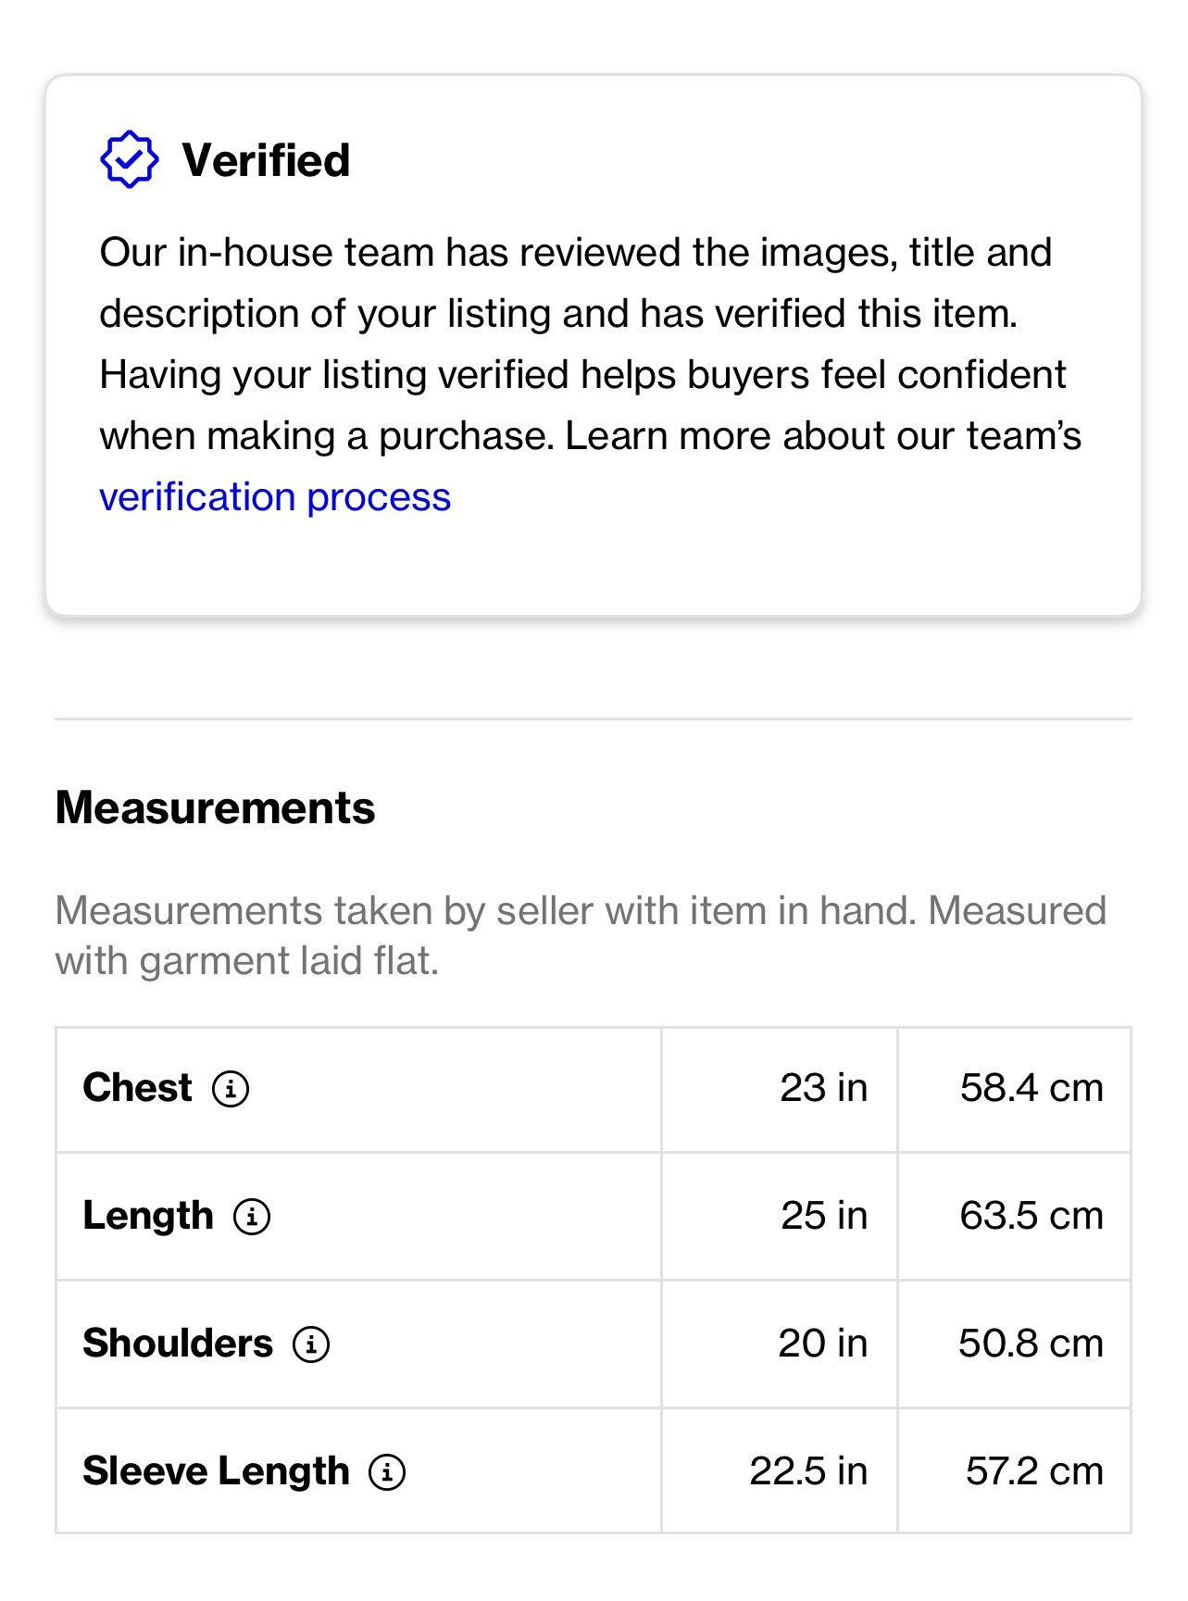This screenshot has height=1601, width=1188.
Task: Select the 25 in length value
Action: pos(823,1216)
